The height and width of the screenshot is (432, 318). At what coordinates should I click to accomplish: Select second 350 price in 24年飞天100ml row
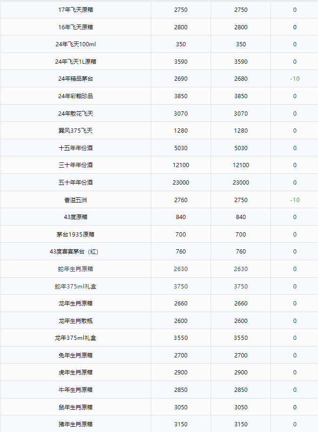[x=241, y=44]
